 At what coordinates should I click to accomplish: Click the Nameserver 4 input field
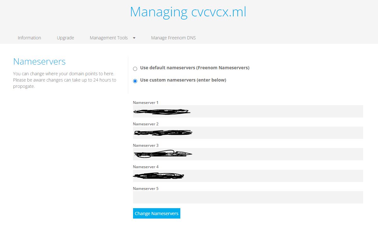[248, 176]
